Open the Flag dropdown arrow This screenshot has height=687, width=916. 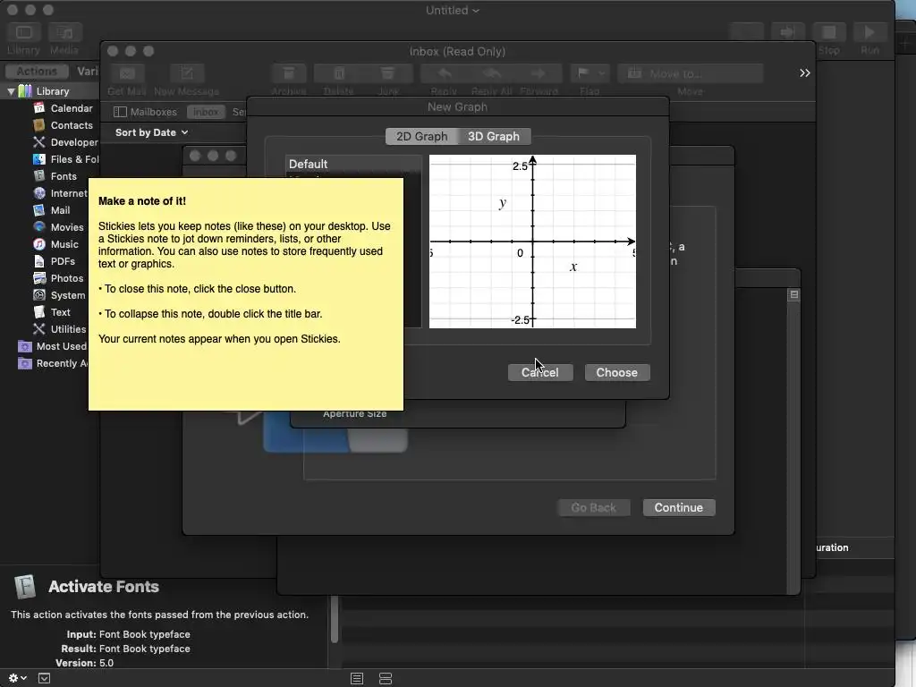coord(602,73)
